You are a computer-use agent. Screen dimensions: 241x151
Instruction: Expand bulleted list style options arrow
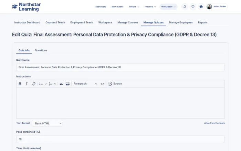click(45, 84)
